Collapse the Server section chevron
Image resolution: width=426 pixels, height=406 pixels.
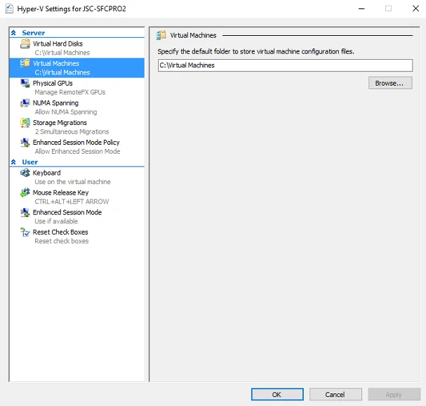pyautogui.click(x=13, y=33)
